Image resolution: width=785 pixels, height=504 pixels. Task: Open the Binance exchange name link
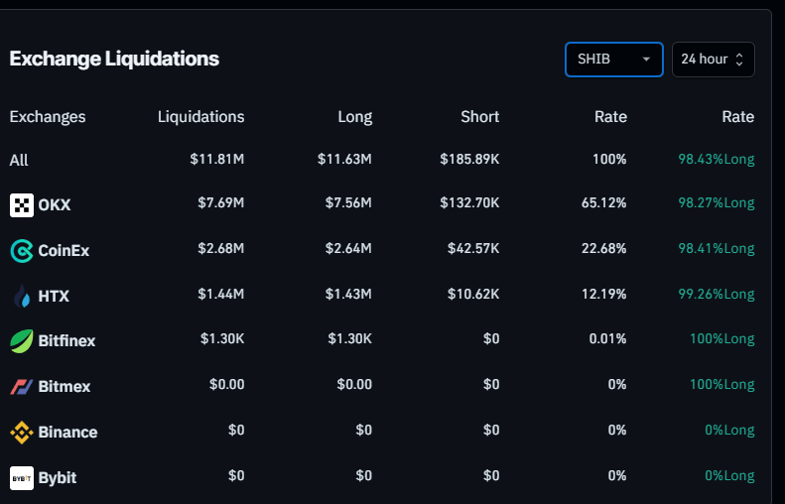67,432
